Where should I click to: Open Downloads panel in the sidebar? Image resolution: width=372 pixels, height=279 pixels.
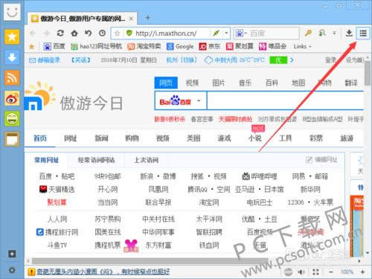12,57
